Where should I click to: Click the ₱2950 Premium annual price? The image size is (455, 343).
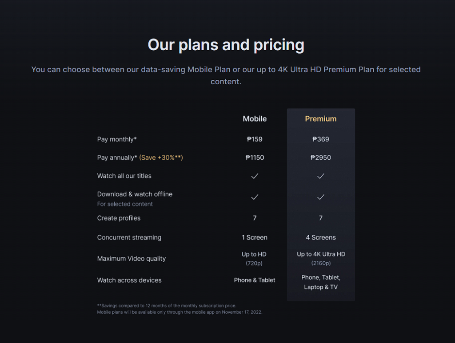point(321,158)
